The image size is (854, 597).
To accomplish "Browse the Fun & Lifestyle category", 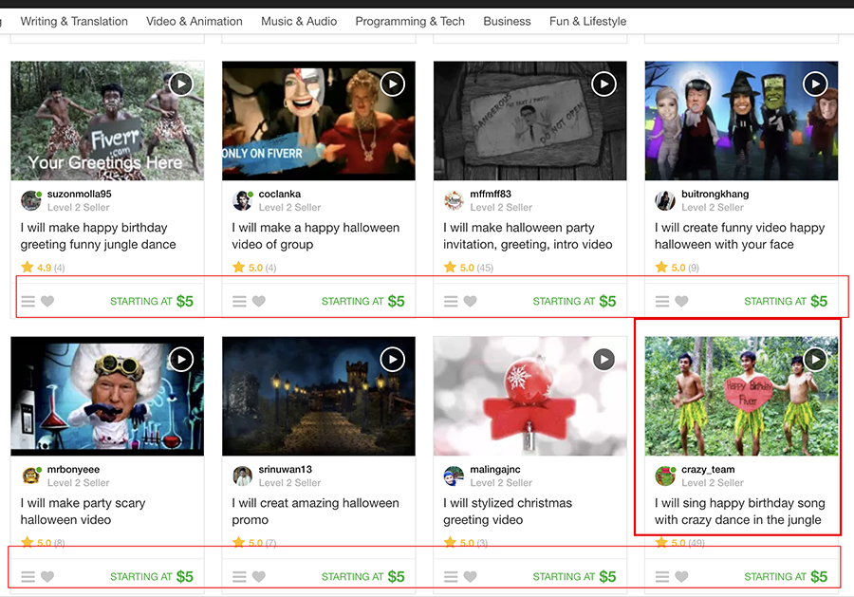I will tap(587, 21).
